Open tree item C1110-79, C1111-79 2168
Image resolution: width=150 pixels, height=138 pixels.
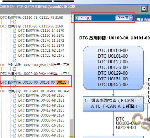pyautogui.click(x=31, y=17)
